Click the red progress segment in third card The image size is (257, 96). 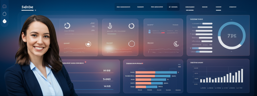163,33
